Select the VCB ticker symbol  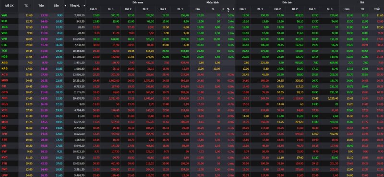pyautogui.click(x=4, y=110)
